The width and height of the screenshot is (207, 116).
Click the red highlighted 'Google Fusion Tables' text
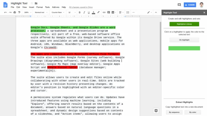pyautogui.click(x=62, y=68)
